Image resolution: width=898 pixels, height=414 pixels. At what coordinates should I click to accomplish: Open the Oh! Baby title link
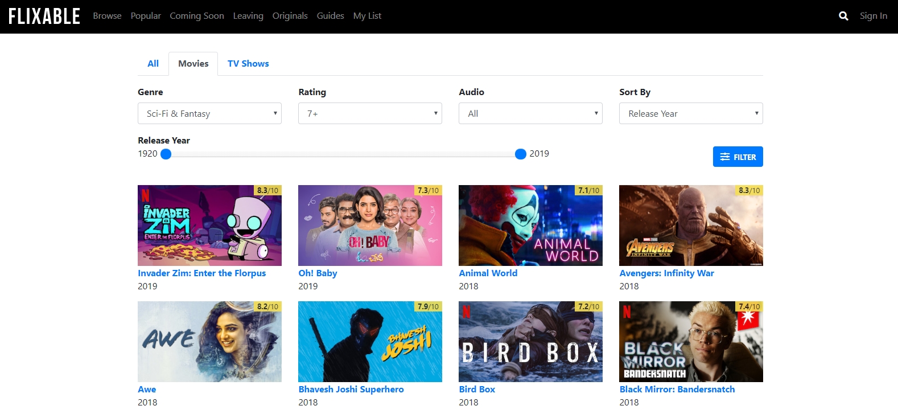[318, 273]
